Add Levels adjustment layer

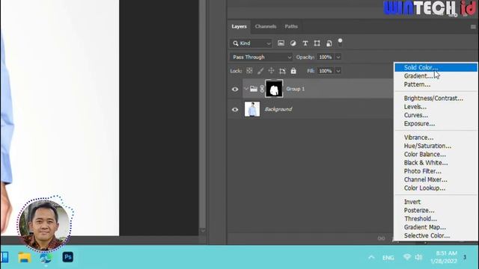[x=436, y=107]
